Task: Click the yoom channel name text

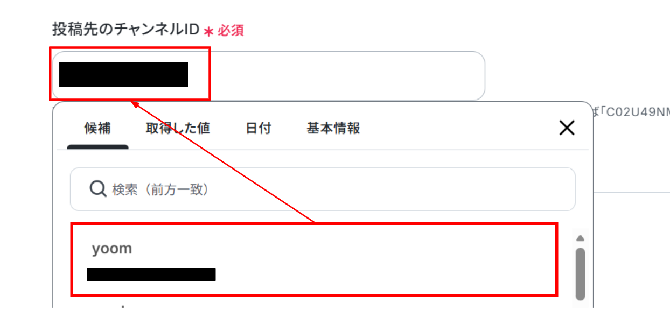Action: [x=111, y=249]
